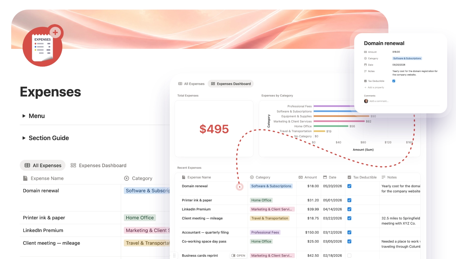Click Travel & Transportation tag in main table
This screenshot has width=456, height=259.
point(147,243)
